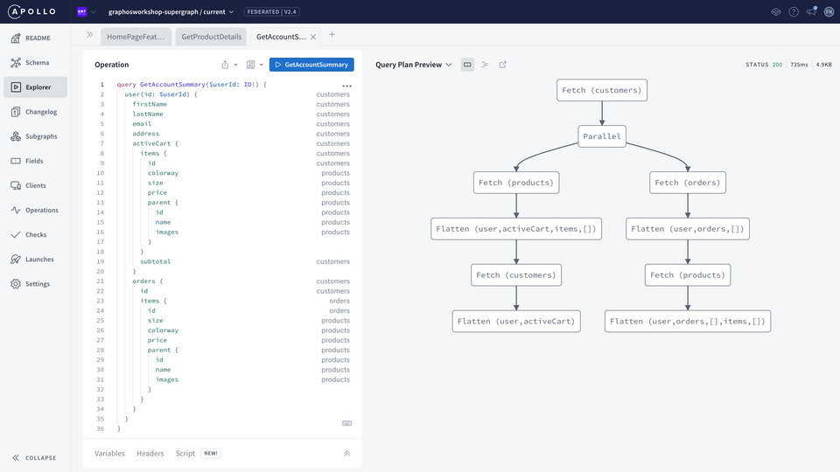Click the FEDERATED V2.4 badge
840x472 pixels.
[x=271, y=11]
